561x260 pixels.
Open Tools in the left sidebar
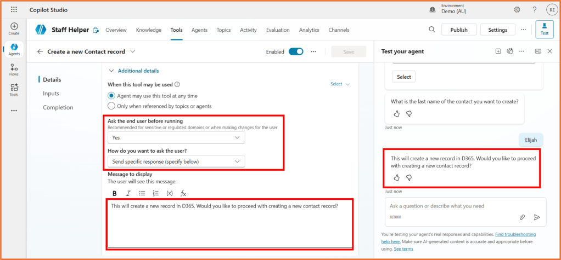(x=14, y=90)
